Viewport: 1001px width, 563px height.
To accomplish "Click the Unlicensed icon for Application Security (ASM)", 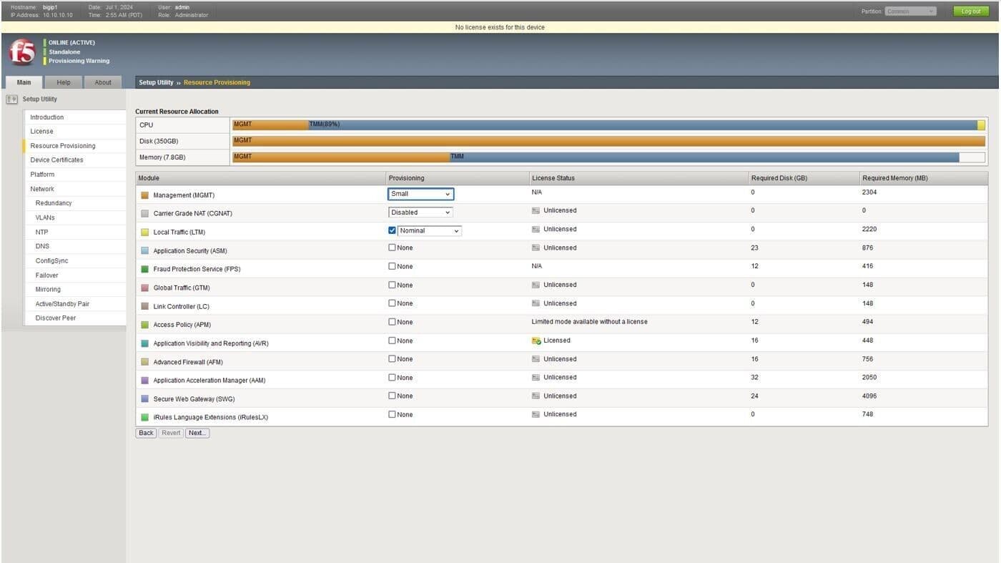I will click(536, 248).
